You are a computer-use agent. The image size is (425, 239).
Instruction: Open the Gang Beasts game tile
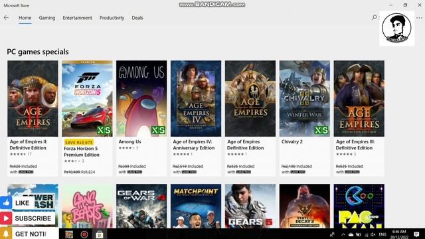(x=87, y=206)
